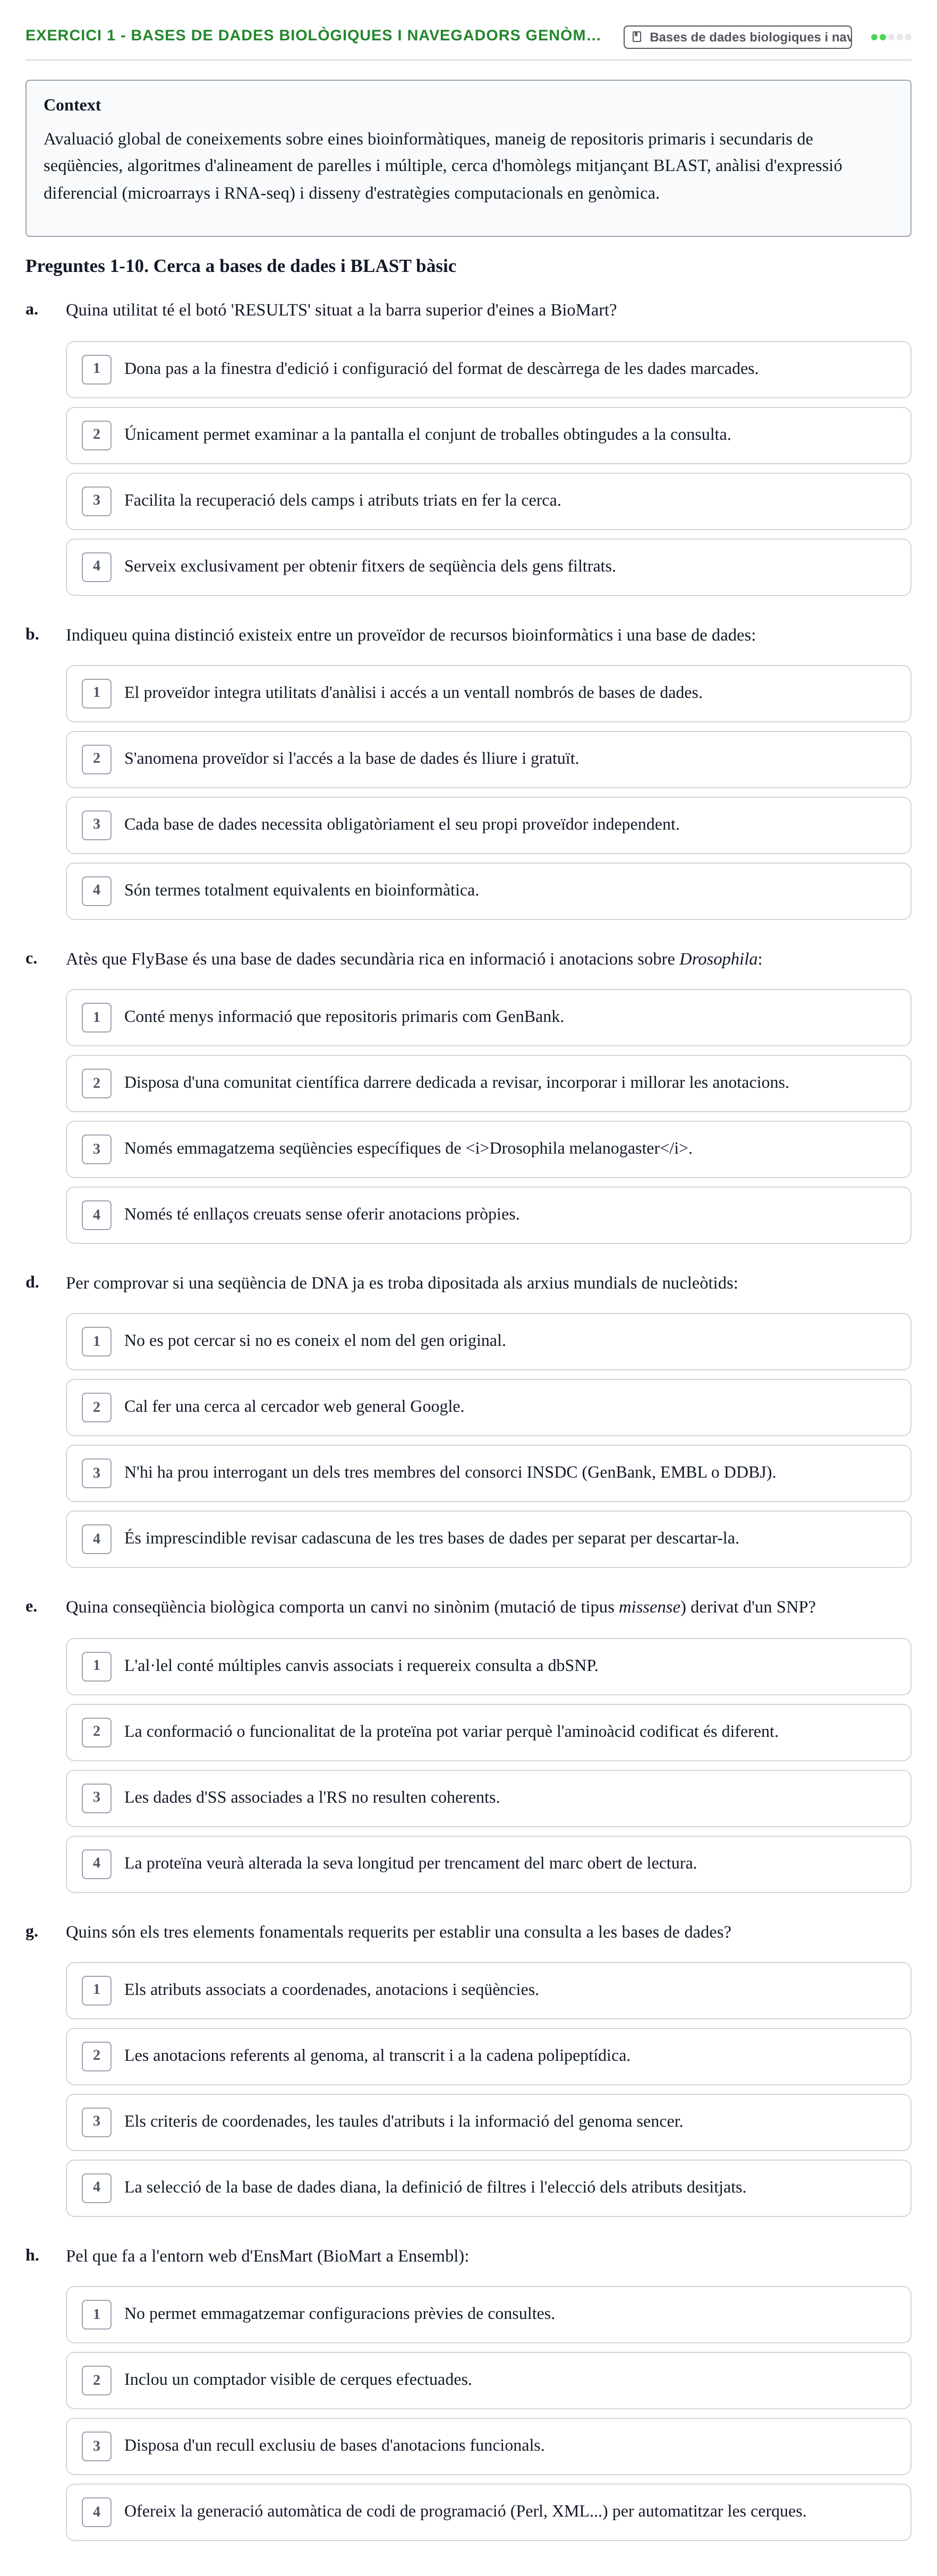Pick 'Cal fer una cerca al cercador Google'

(488, 1407)
